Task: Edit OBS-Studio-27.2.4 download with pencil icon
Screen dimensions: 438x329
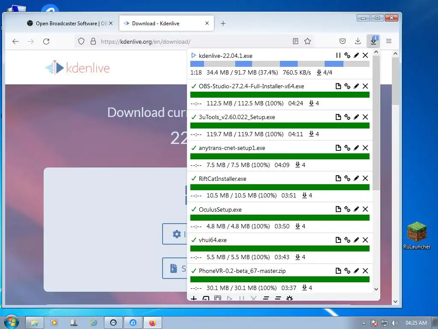Action: click(x=356, y=86)
